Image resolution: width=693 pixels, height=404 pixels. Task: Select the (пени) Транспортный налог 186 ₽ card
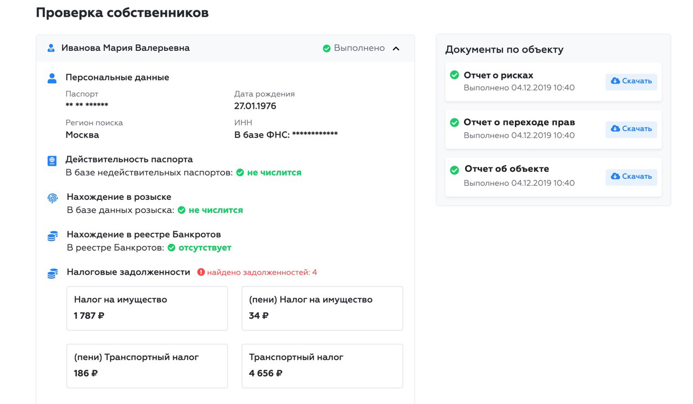[147, 366]
